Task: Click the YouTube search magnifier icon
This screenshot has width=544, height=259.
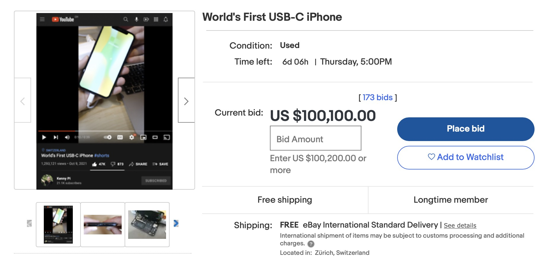Action: tap(126, 20)
